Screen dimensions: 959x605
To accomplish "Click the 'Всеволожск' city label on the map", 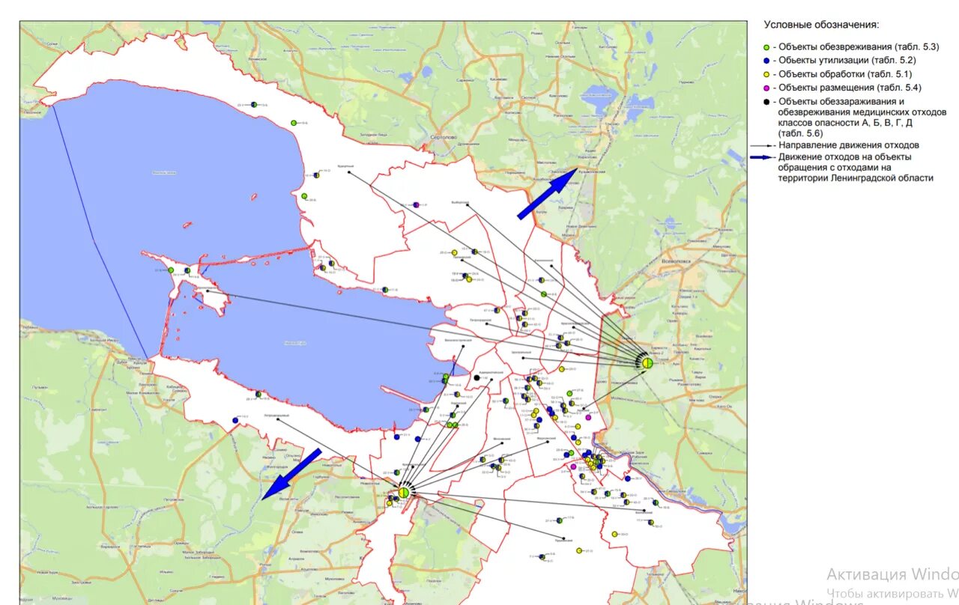I will coord(675,261).
